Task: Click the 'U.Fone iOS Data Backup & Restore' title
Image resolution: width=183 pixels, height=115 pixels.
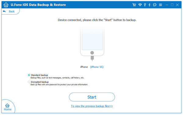Action: point(38,5)
